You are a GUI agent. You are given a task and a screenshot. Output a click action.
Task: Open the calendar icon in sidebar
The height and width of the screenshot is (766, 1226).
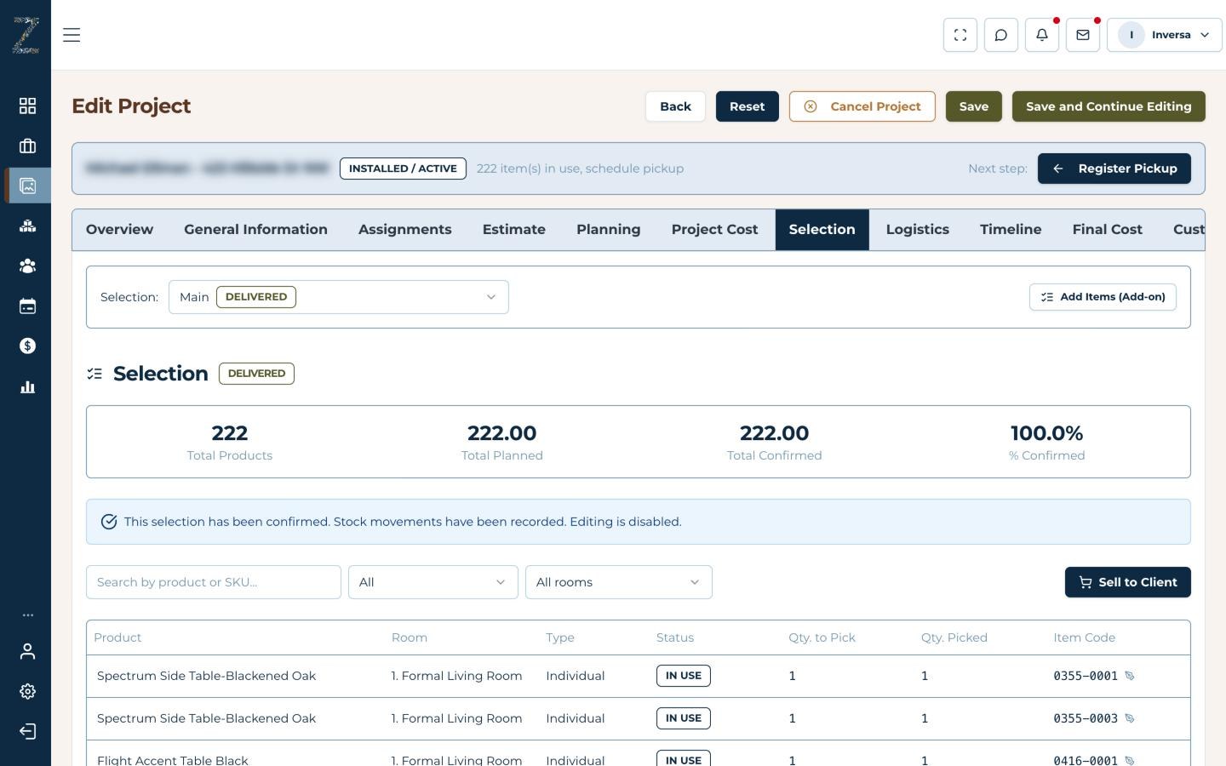point(27,306)
